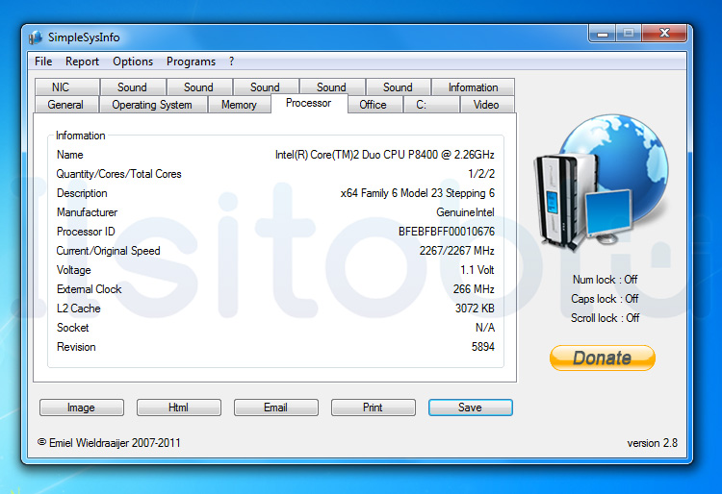
Task: Click the version 2.8 label
Action: click(x=652, y=443)
